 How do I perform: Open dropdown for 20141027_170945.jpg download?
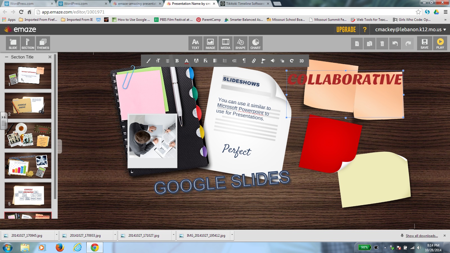57,235
